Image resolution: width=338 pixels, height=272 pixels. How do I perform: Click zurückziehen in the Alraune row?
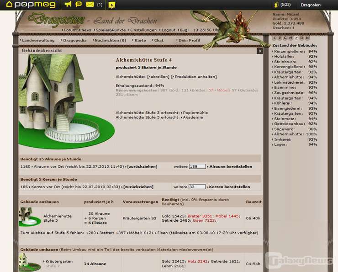pyautogui.click(x=142, y=166)
